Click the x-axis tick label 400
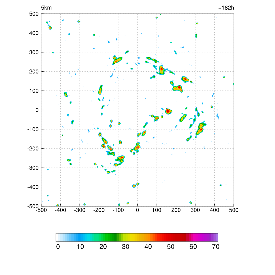Viewport: 275px width, 275px height. tap(215, 210)
